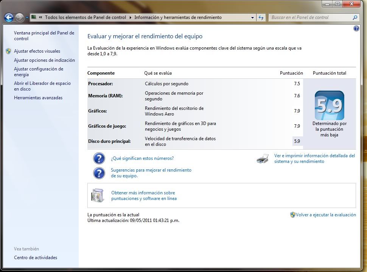Click the question icon next to 'Sugerencias para mejorar'
Screen dimensions: 367x272
(x=99, y=173)
